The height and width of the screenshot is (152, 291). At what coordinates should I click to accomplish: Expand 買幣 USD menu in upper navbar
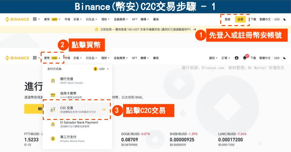point(52,19)
